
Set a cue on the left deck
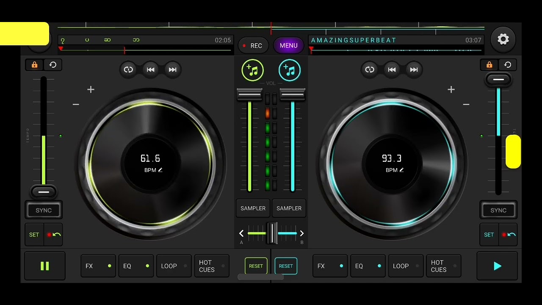tap(34, 235)
